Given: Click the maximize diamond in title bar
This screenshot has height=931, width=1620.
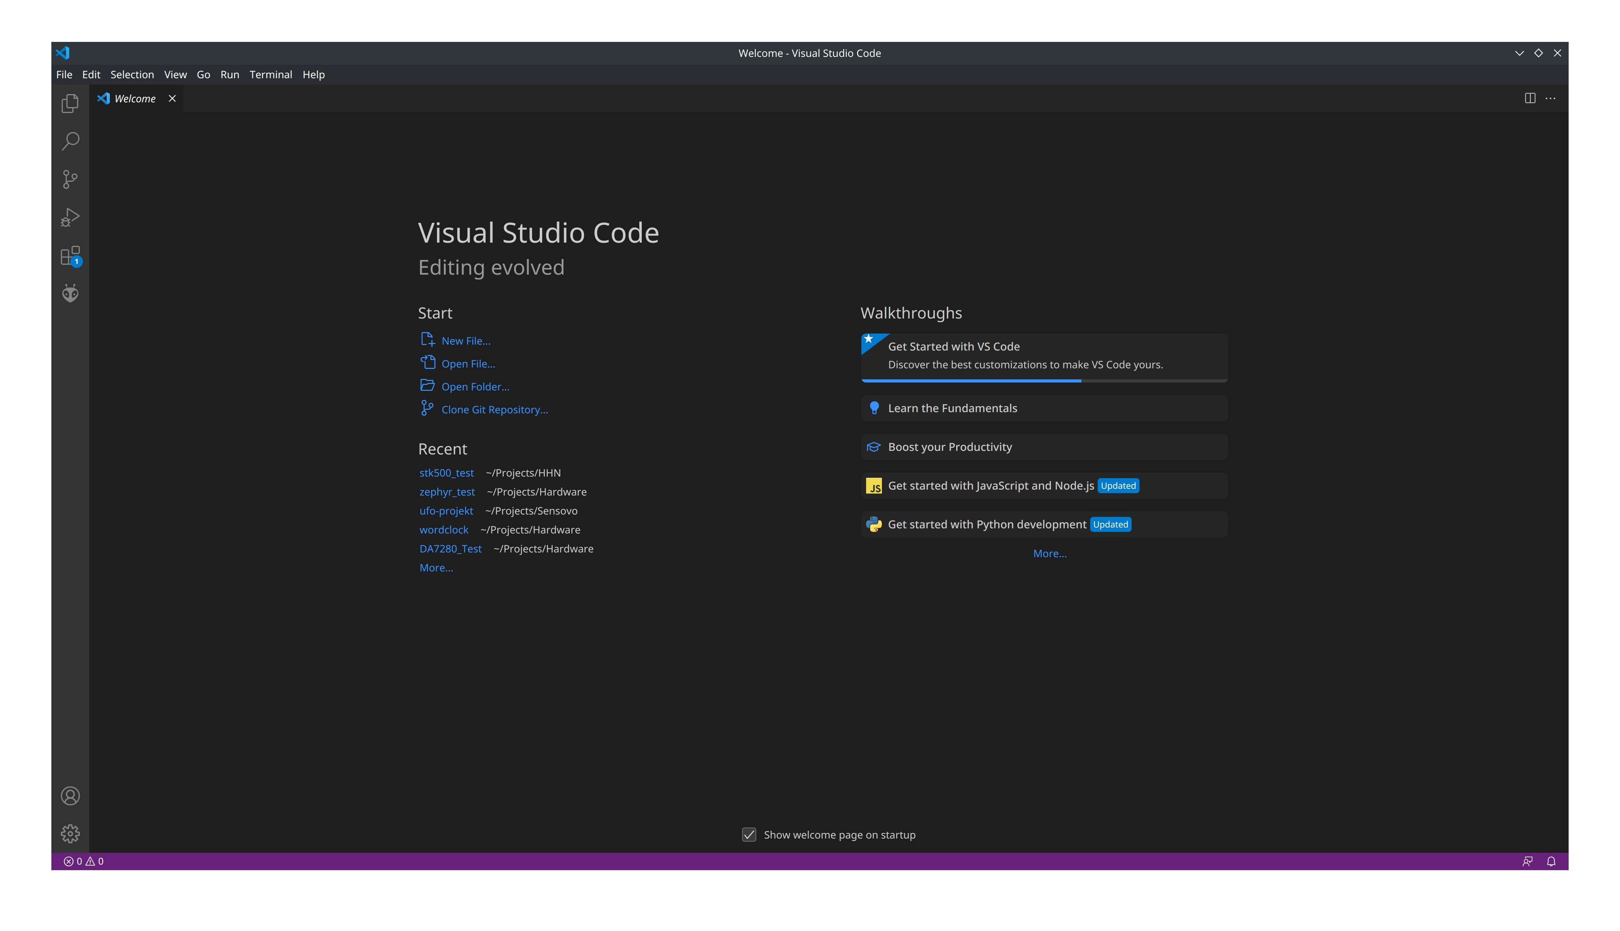Looking at the screenshot, I should [1538, 53].
